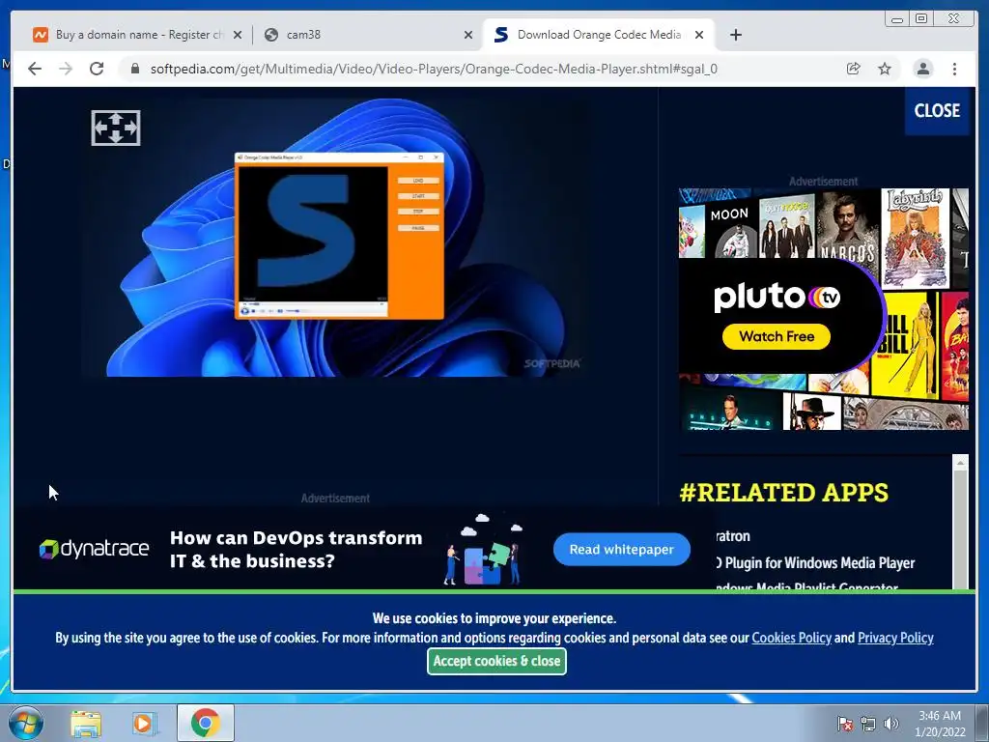Close the Buy a domain name tab
The height and width of the screenshot is (742, 989).
point(238,35)
